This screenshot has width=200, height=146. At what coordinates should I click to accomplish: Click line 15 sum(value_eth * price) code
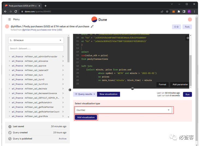click(x=94, y=55)
